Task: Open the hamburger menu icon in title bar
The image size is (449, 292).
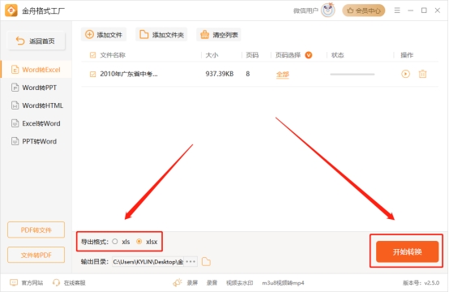Action: [x=397, y=11]
